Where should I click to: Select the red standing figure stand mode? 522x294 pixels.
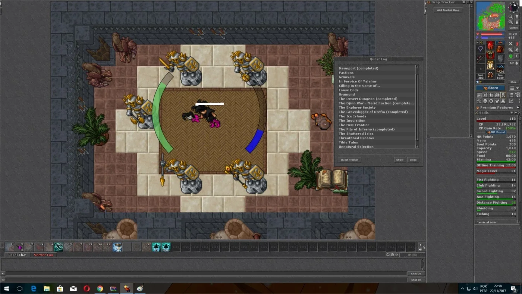[517, 44]
